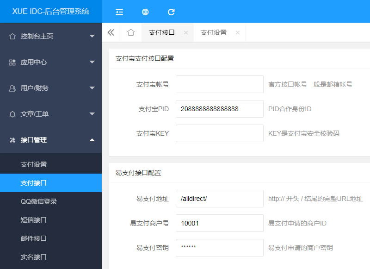370x269 pixels.
Task: Click the refresh page icon
Action: tap(171, 12)
